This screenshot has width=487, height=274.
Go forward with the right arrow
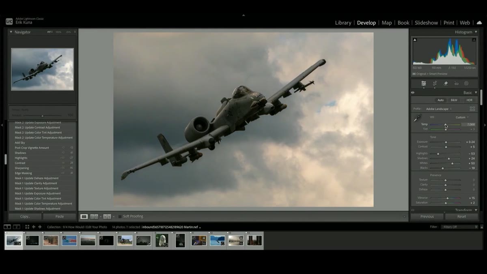[40, 227]
